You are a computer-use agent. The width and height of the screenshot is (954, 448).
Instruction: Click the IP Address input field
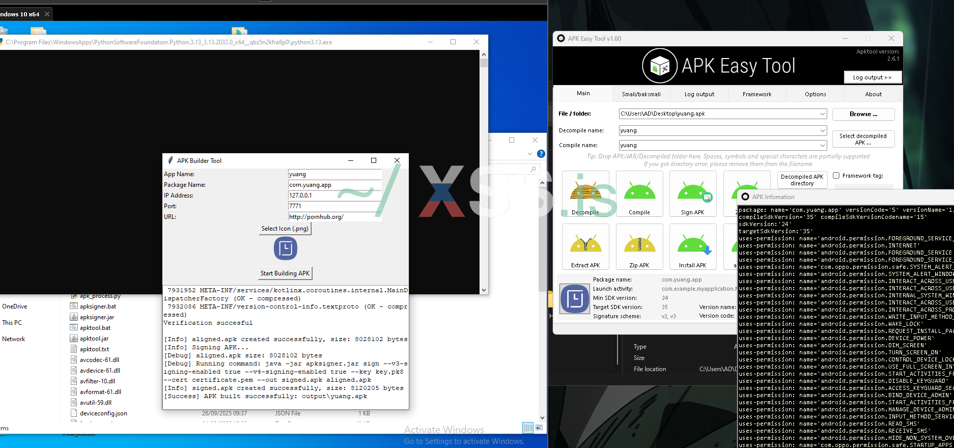[334, 195]
